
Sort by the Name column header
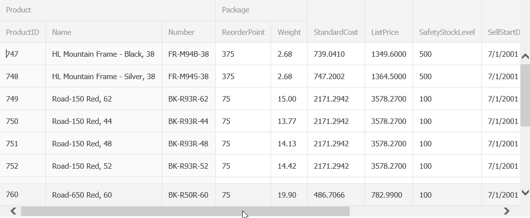103,32
